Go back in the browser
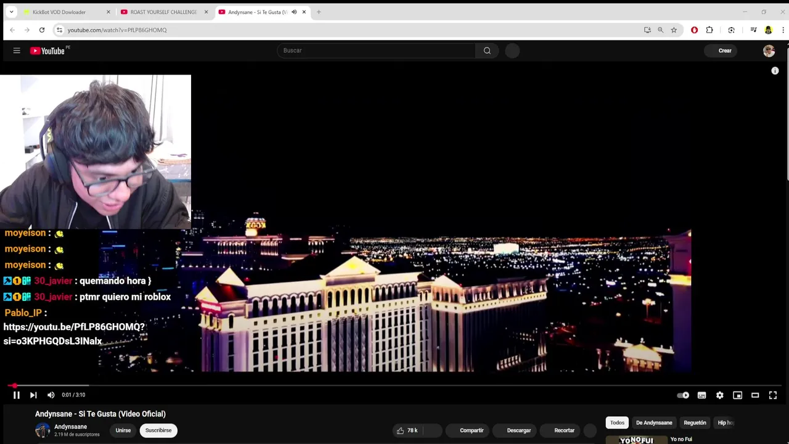Screen dimensions: 789x444 [12, 30]
